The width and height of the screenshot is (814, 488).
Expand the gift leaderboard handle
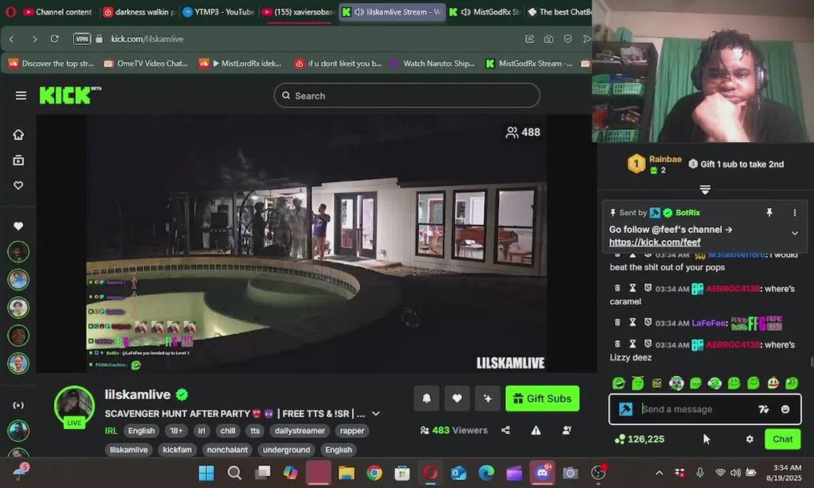point(705,189)
